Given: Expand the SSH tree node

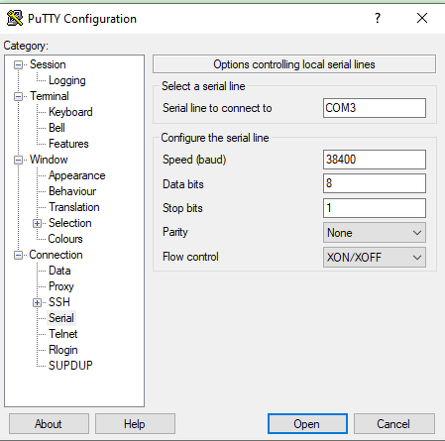Looking at the screenshot, I should [x=37, y=302].
